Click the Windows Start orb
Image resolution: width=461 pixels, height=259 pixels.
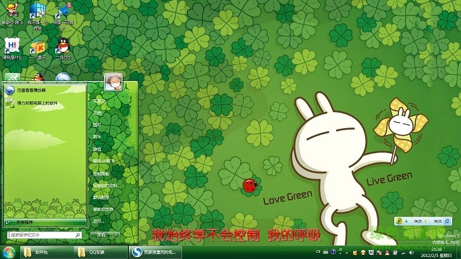click(x=9, y=252)
